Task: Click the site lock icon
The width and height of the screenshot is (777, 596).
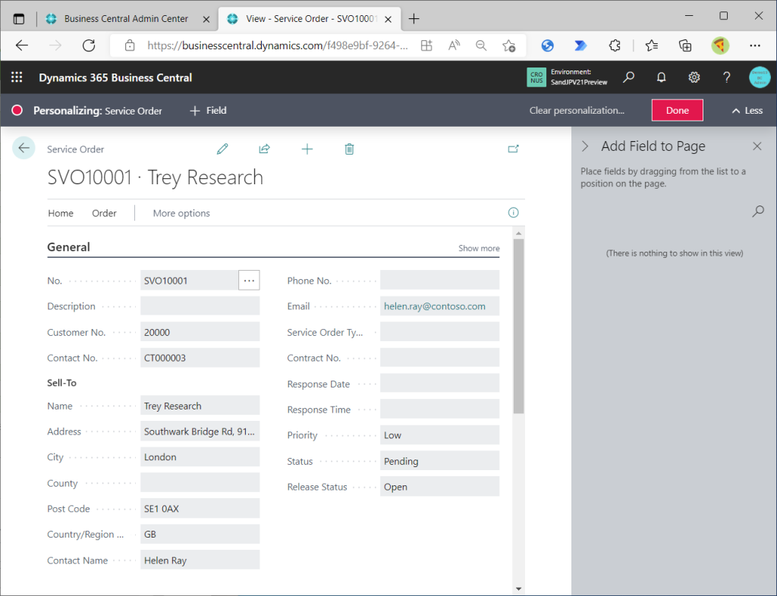Action: 130,45
